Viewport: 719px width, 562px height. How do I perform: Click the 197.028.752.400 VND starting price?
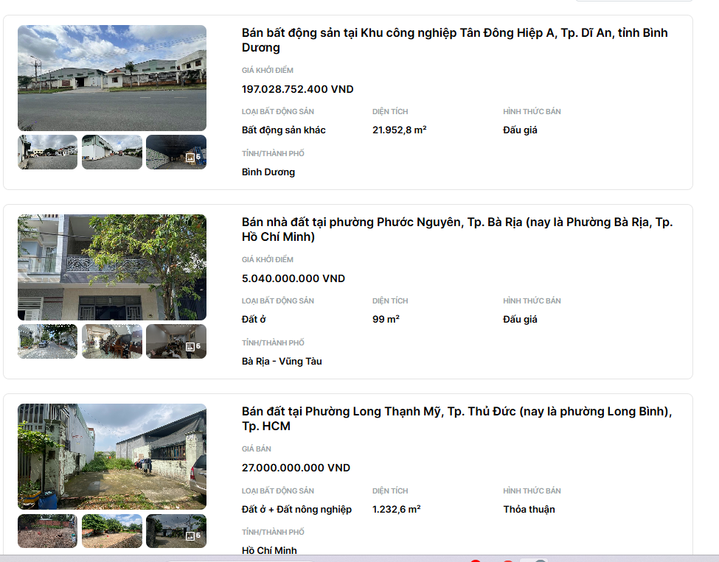coord(297,89)
